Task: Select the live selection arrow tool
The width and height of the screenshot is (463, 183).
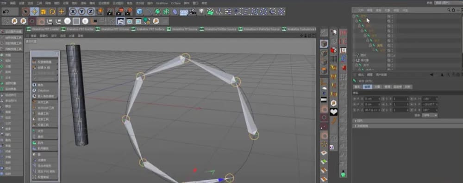Action: (x=25, y=12)
